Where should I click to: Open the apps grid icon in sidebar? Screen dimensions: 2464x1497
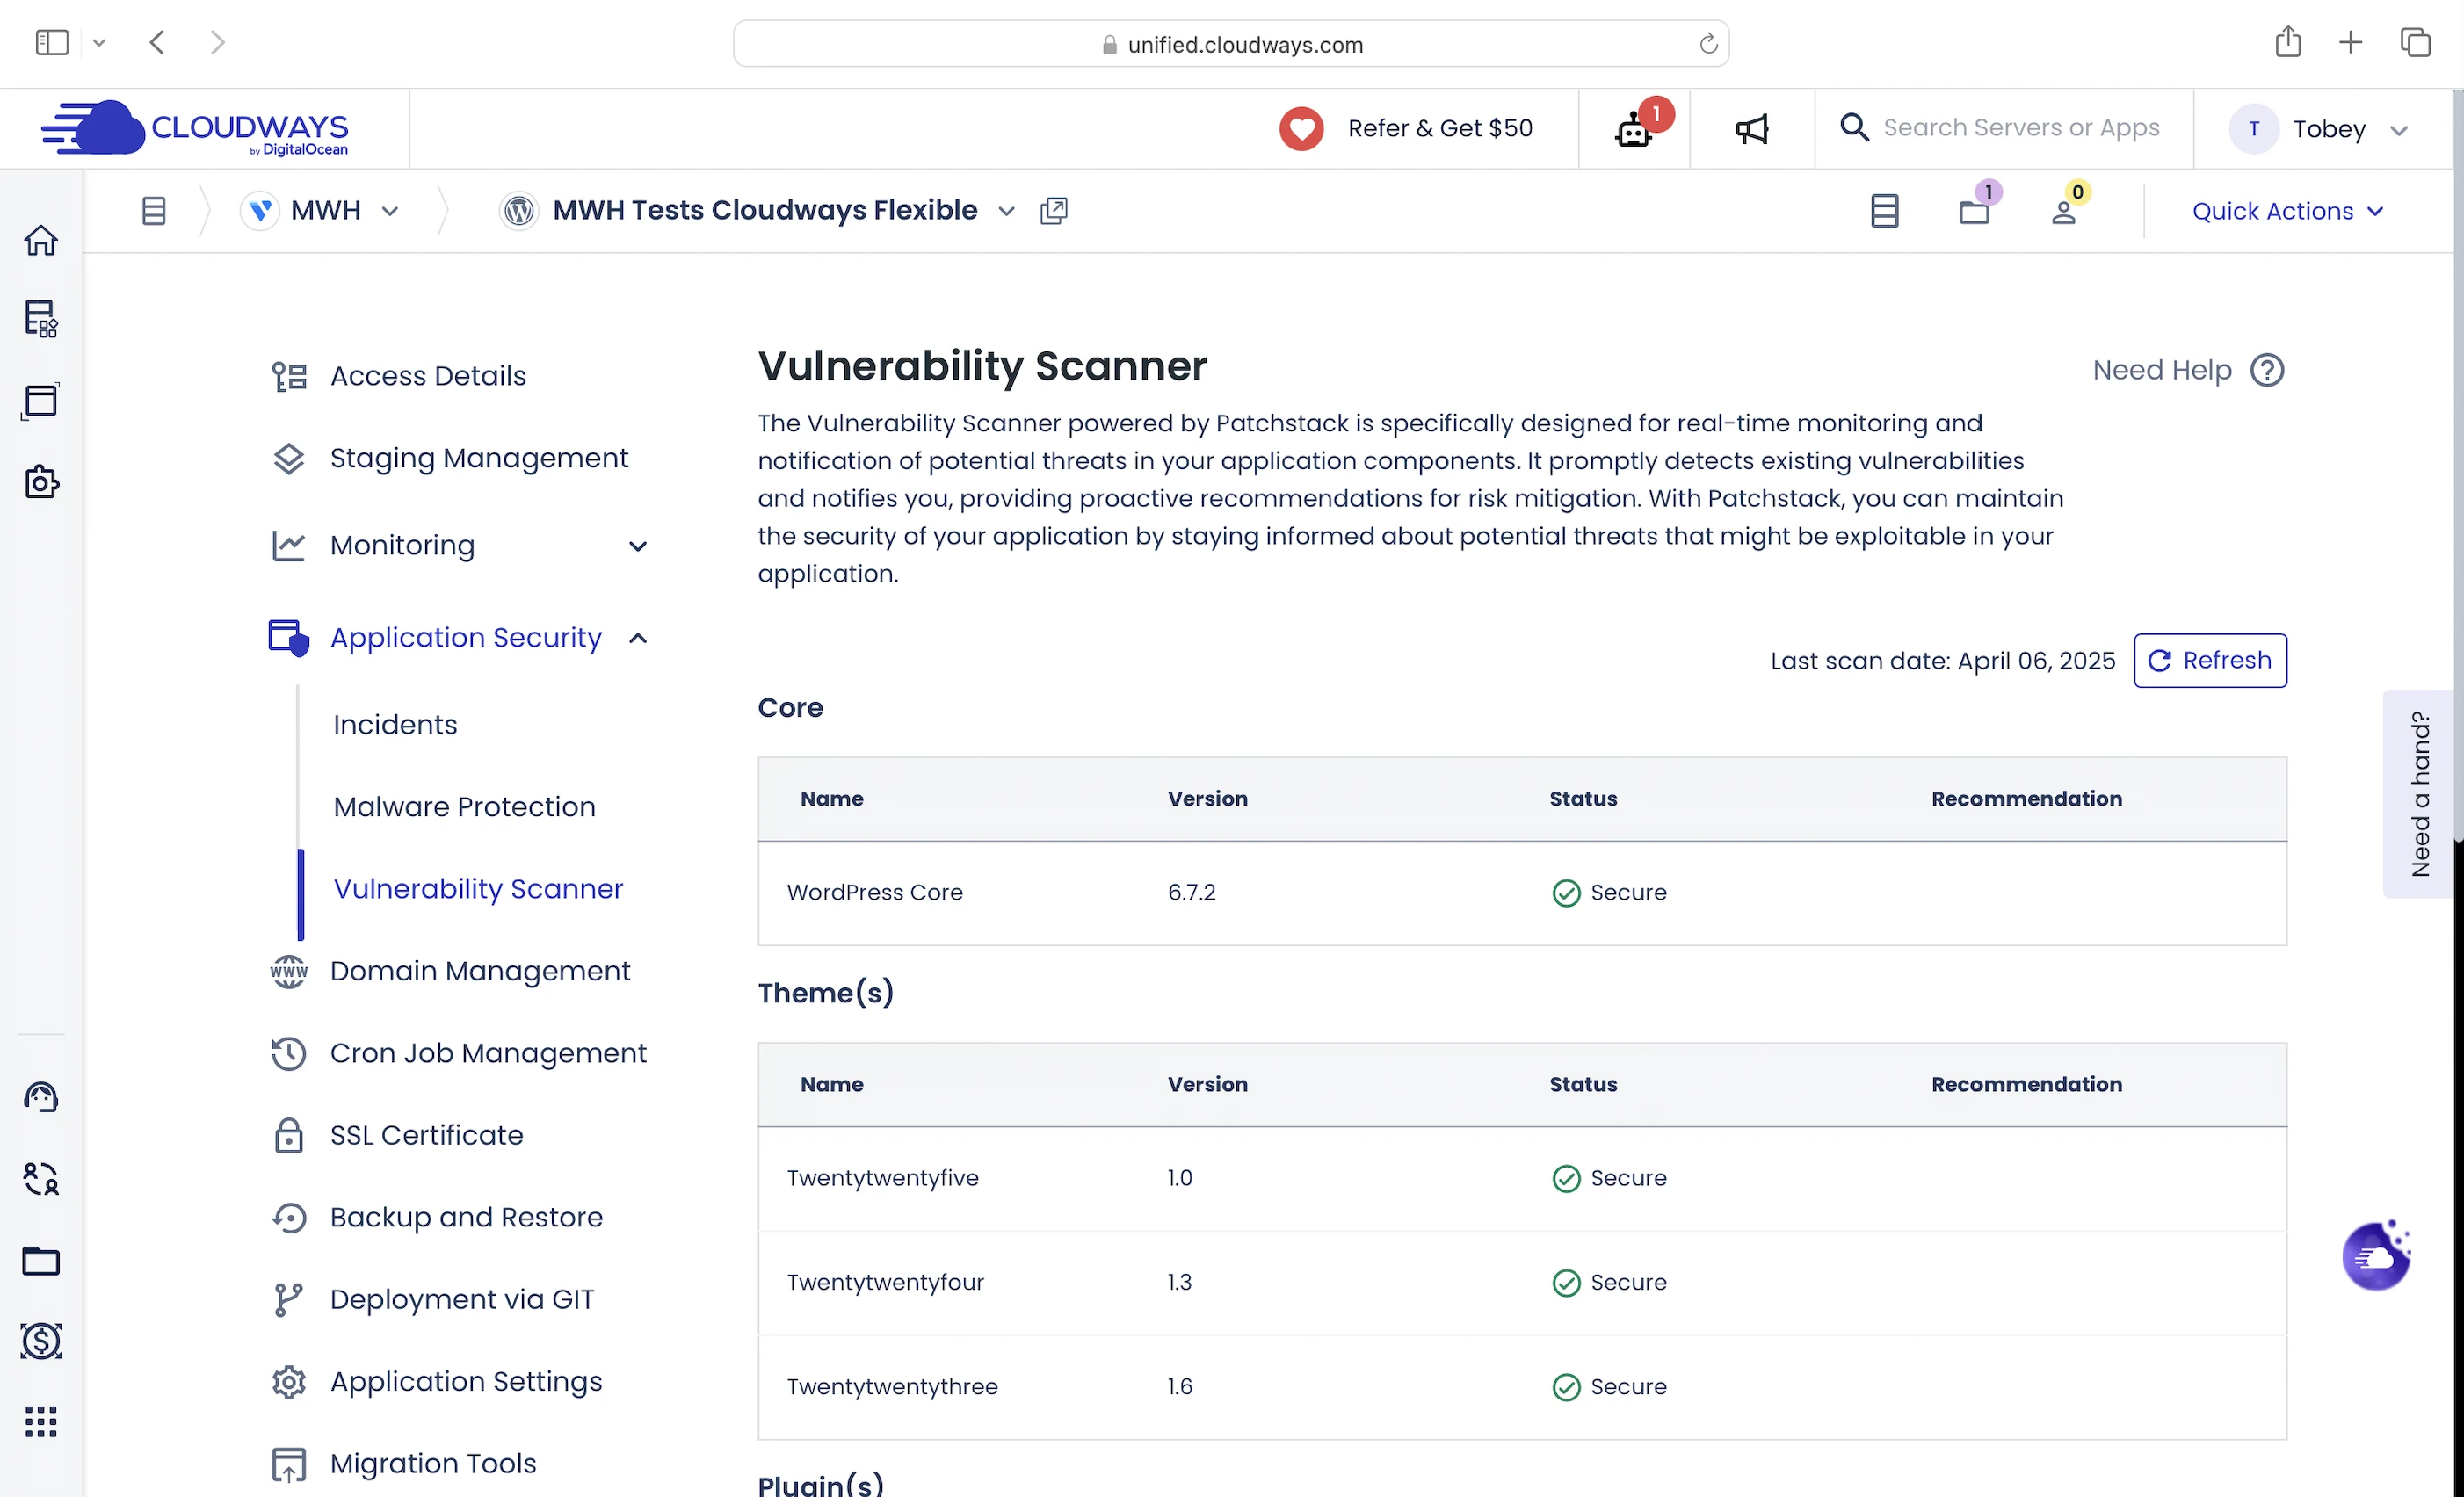coord(41,1421)
